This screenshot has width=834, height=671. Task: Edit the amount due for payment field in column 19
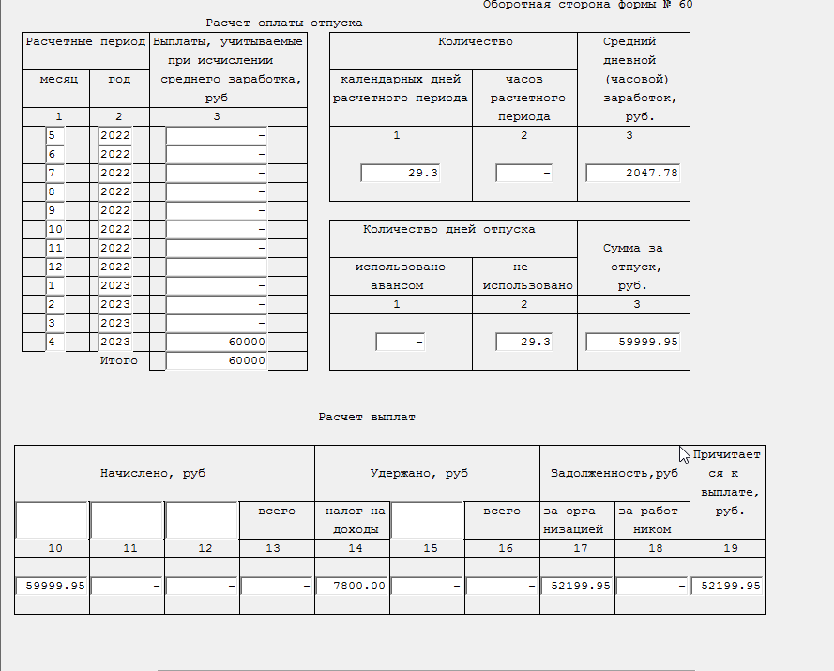click(727, 586)
